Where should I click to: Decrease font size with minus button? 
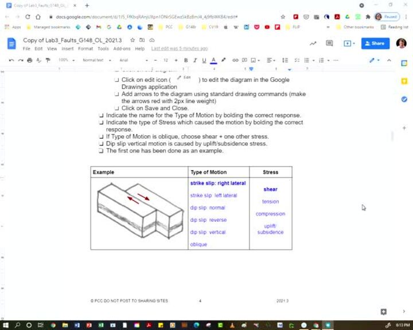pyautogui.click(x=155, y=60)
